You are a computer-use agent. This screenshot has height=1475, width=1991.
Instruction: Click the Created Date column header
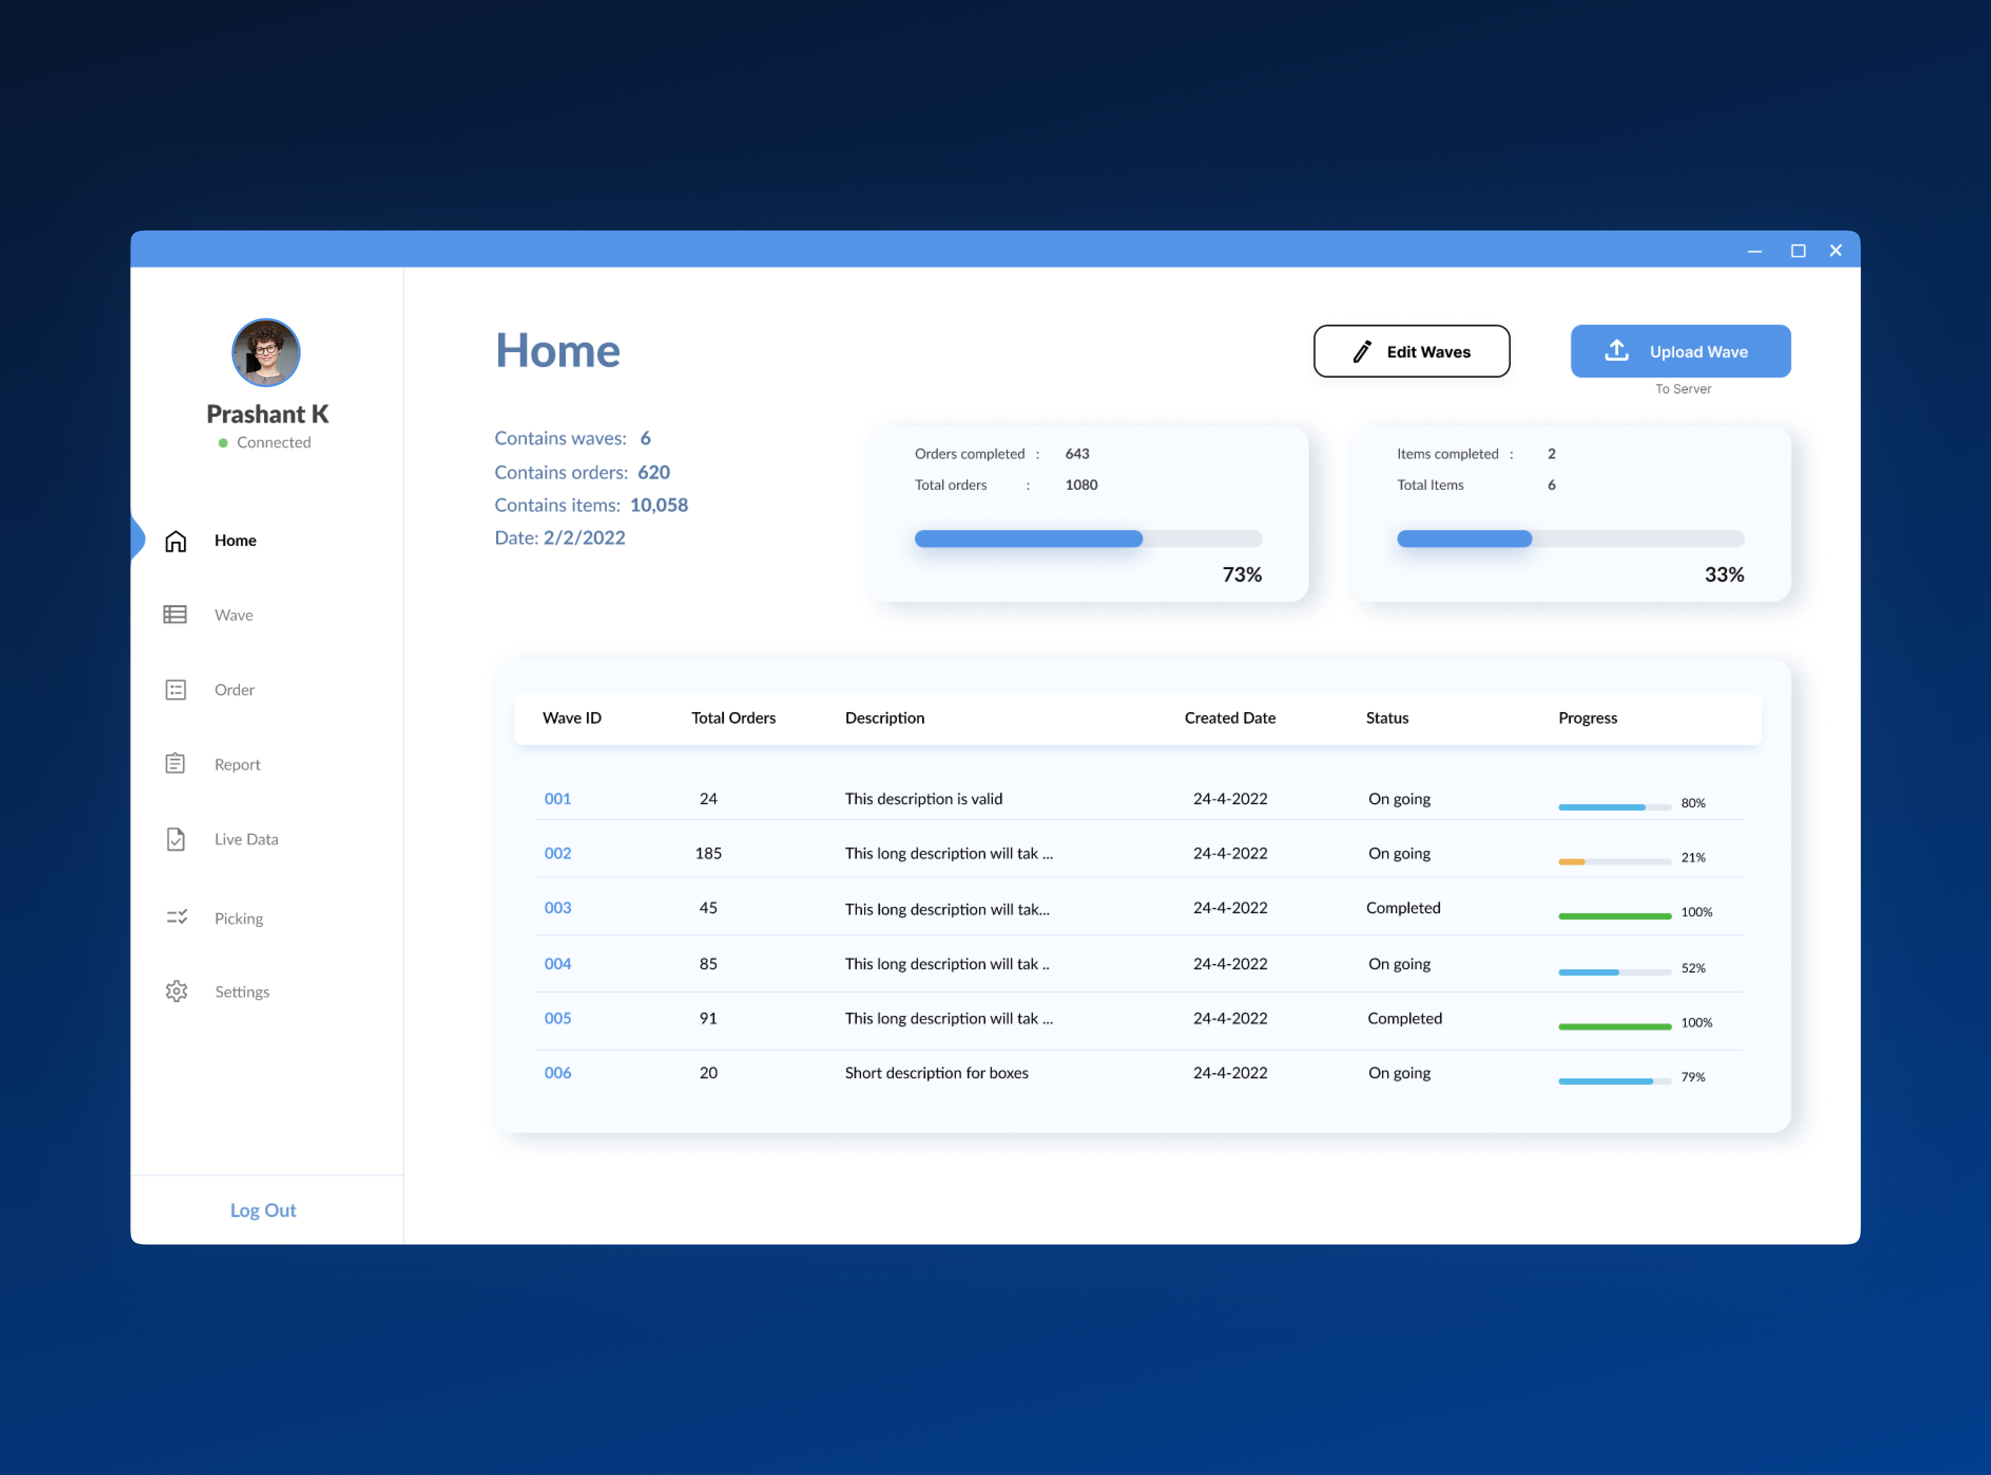tap(1230, 719)
